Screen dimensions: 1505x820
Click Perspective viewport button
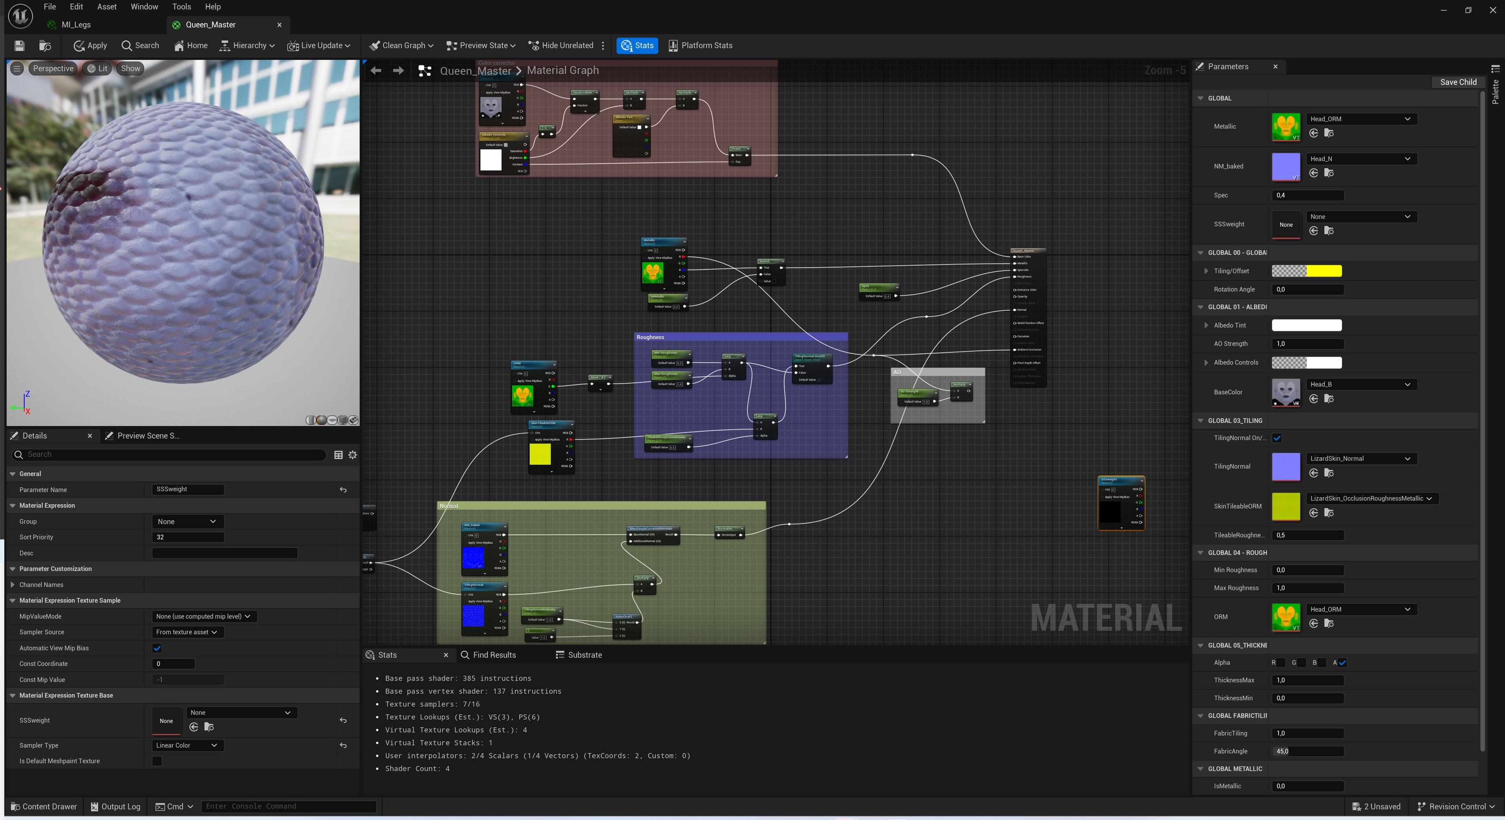[53, 68]
